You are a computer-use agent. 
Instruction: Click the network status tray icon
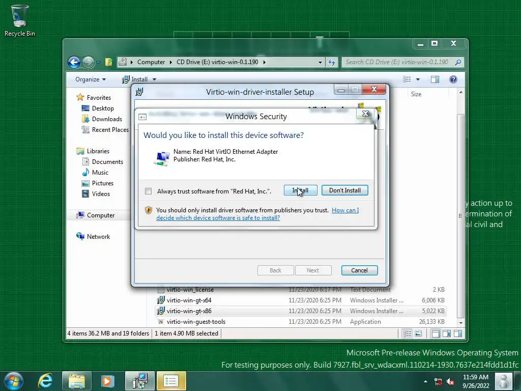pos(438,382)
